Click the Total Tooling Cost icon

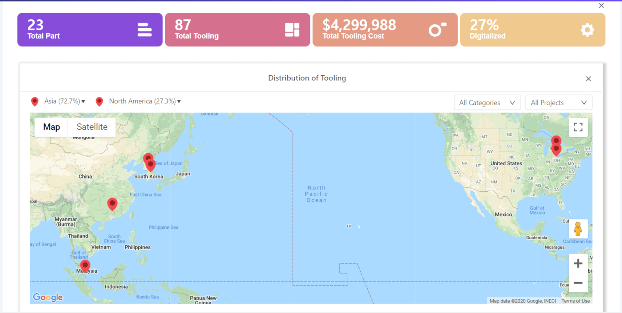(437, 29)
